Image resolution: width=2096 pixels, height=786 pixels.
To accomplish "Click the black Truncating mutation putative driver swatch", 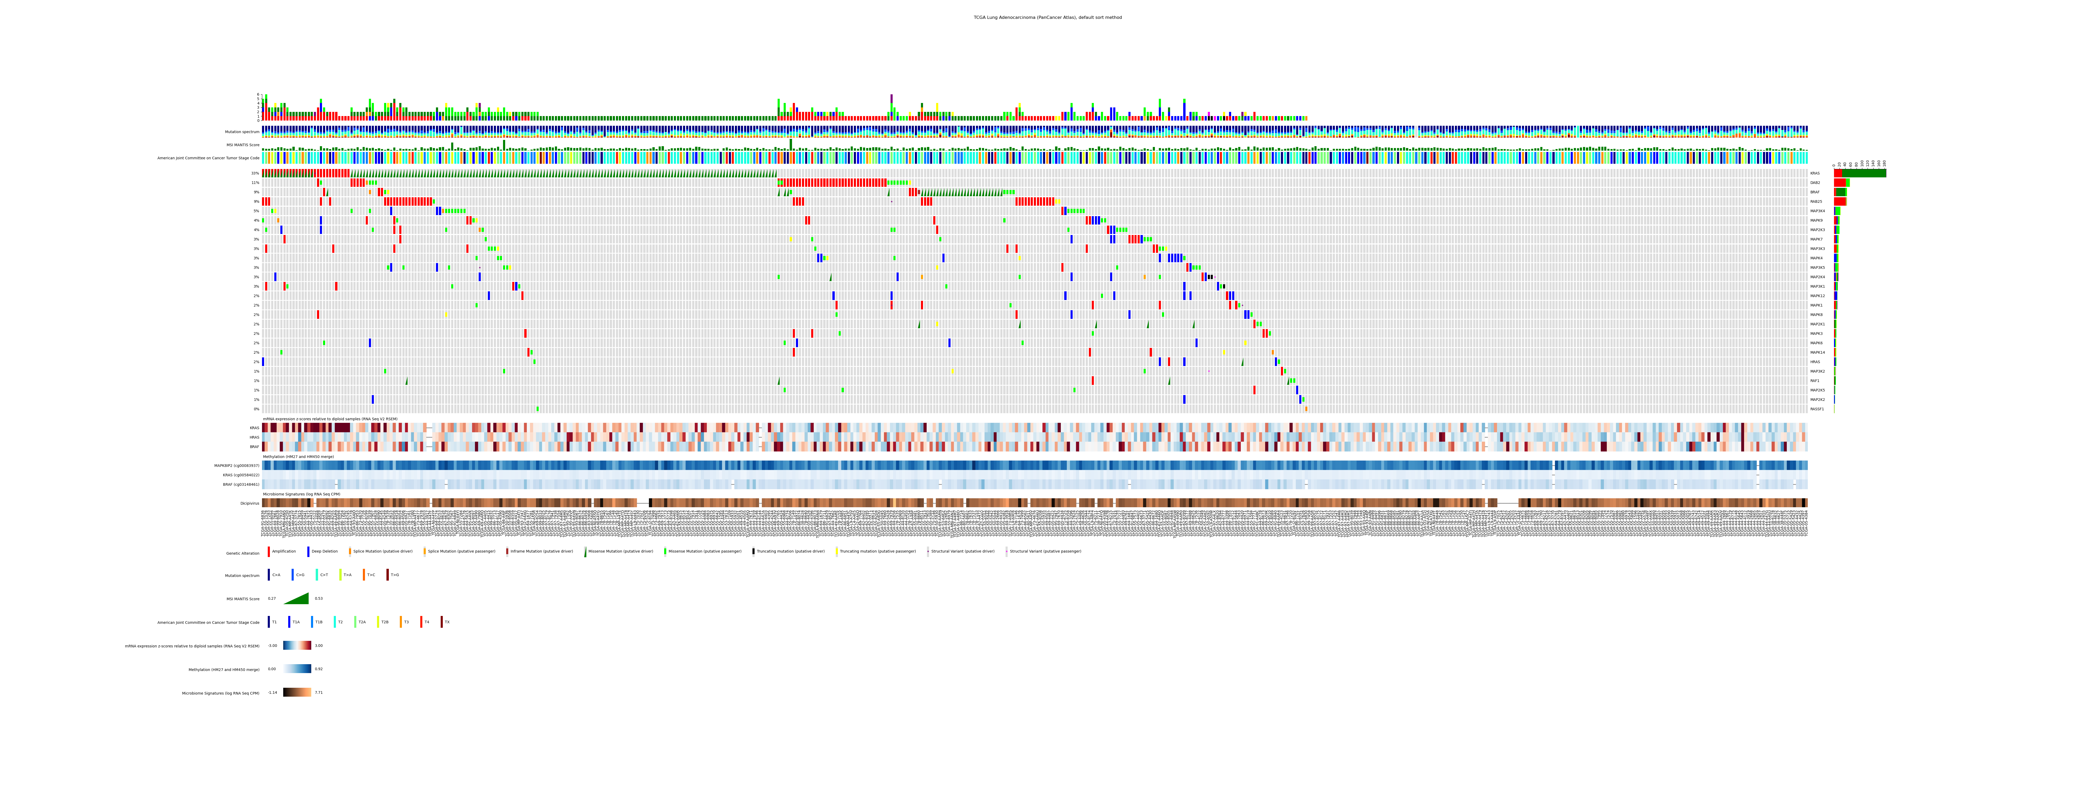I will pyautogui.click(x=754, y=552).
